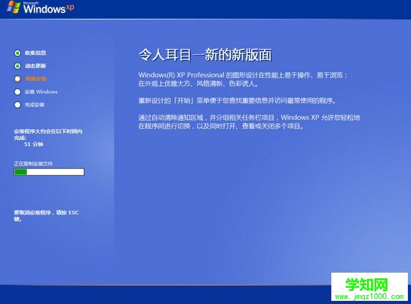411x304 pixels.
Task: Select the 收集信息 step label
Action: pyautogui.click(x=35, y=53)
